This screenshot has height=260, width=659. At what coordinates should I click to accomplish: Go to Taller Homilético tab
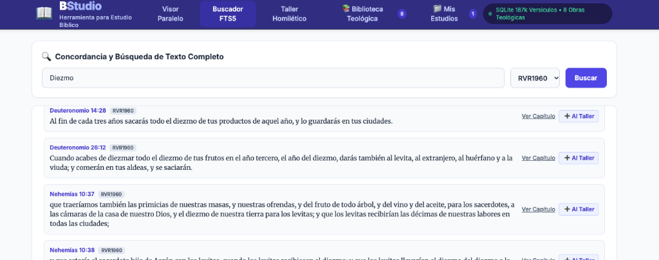point(289,14)
